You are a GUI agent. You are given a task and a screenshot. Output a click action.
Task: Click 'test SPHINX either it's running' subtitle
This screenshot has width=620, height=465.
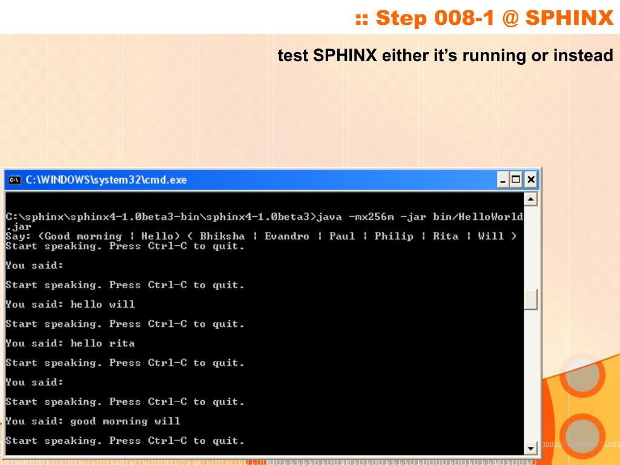pyautogui.click(x=445, y=55)
